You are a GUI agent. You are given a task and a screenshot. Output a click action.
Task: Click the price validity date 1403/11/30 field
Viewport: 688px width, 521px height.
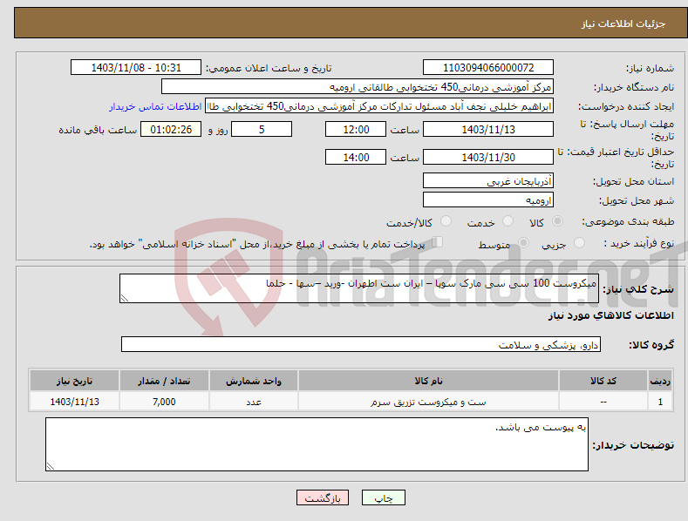[x=488, y=157]
